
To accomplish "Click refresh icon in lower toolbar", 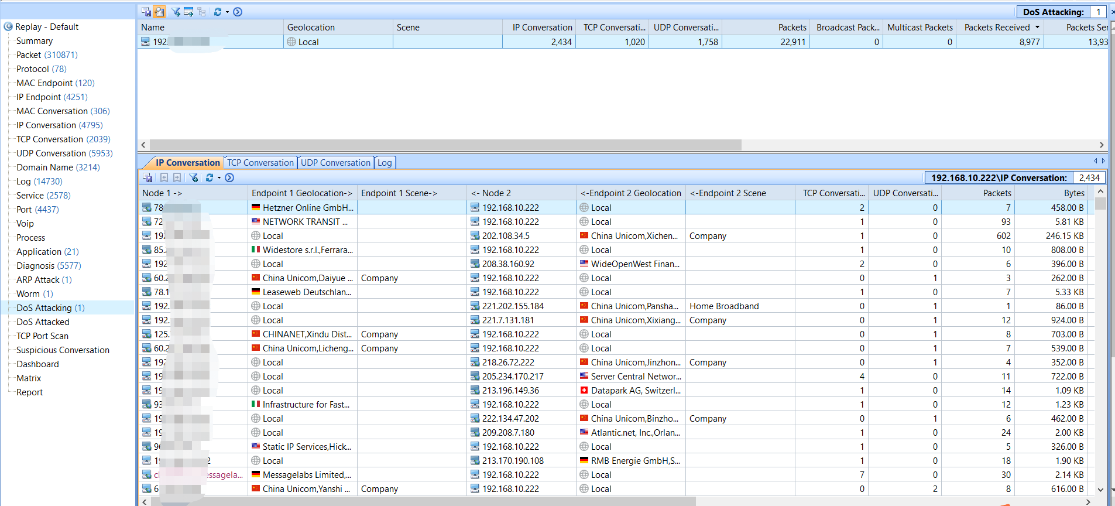I will (209, 177).
